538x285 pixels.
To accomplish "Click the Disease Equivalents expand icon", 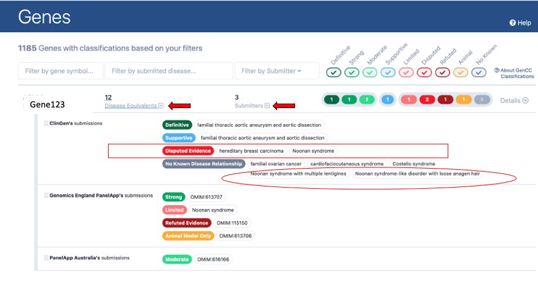I will point(161,106).
